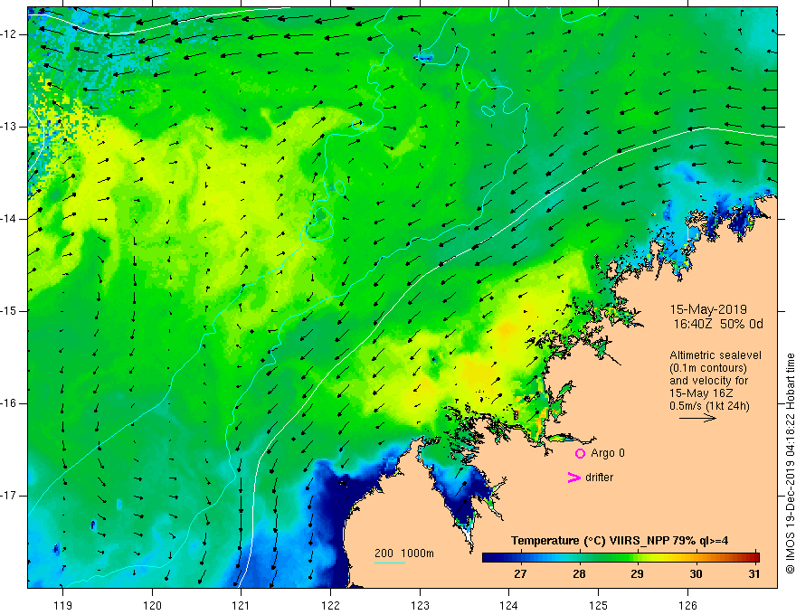Click the longitude label 123
This screenshot has width=796, height=615.
[420, 605]
